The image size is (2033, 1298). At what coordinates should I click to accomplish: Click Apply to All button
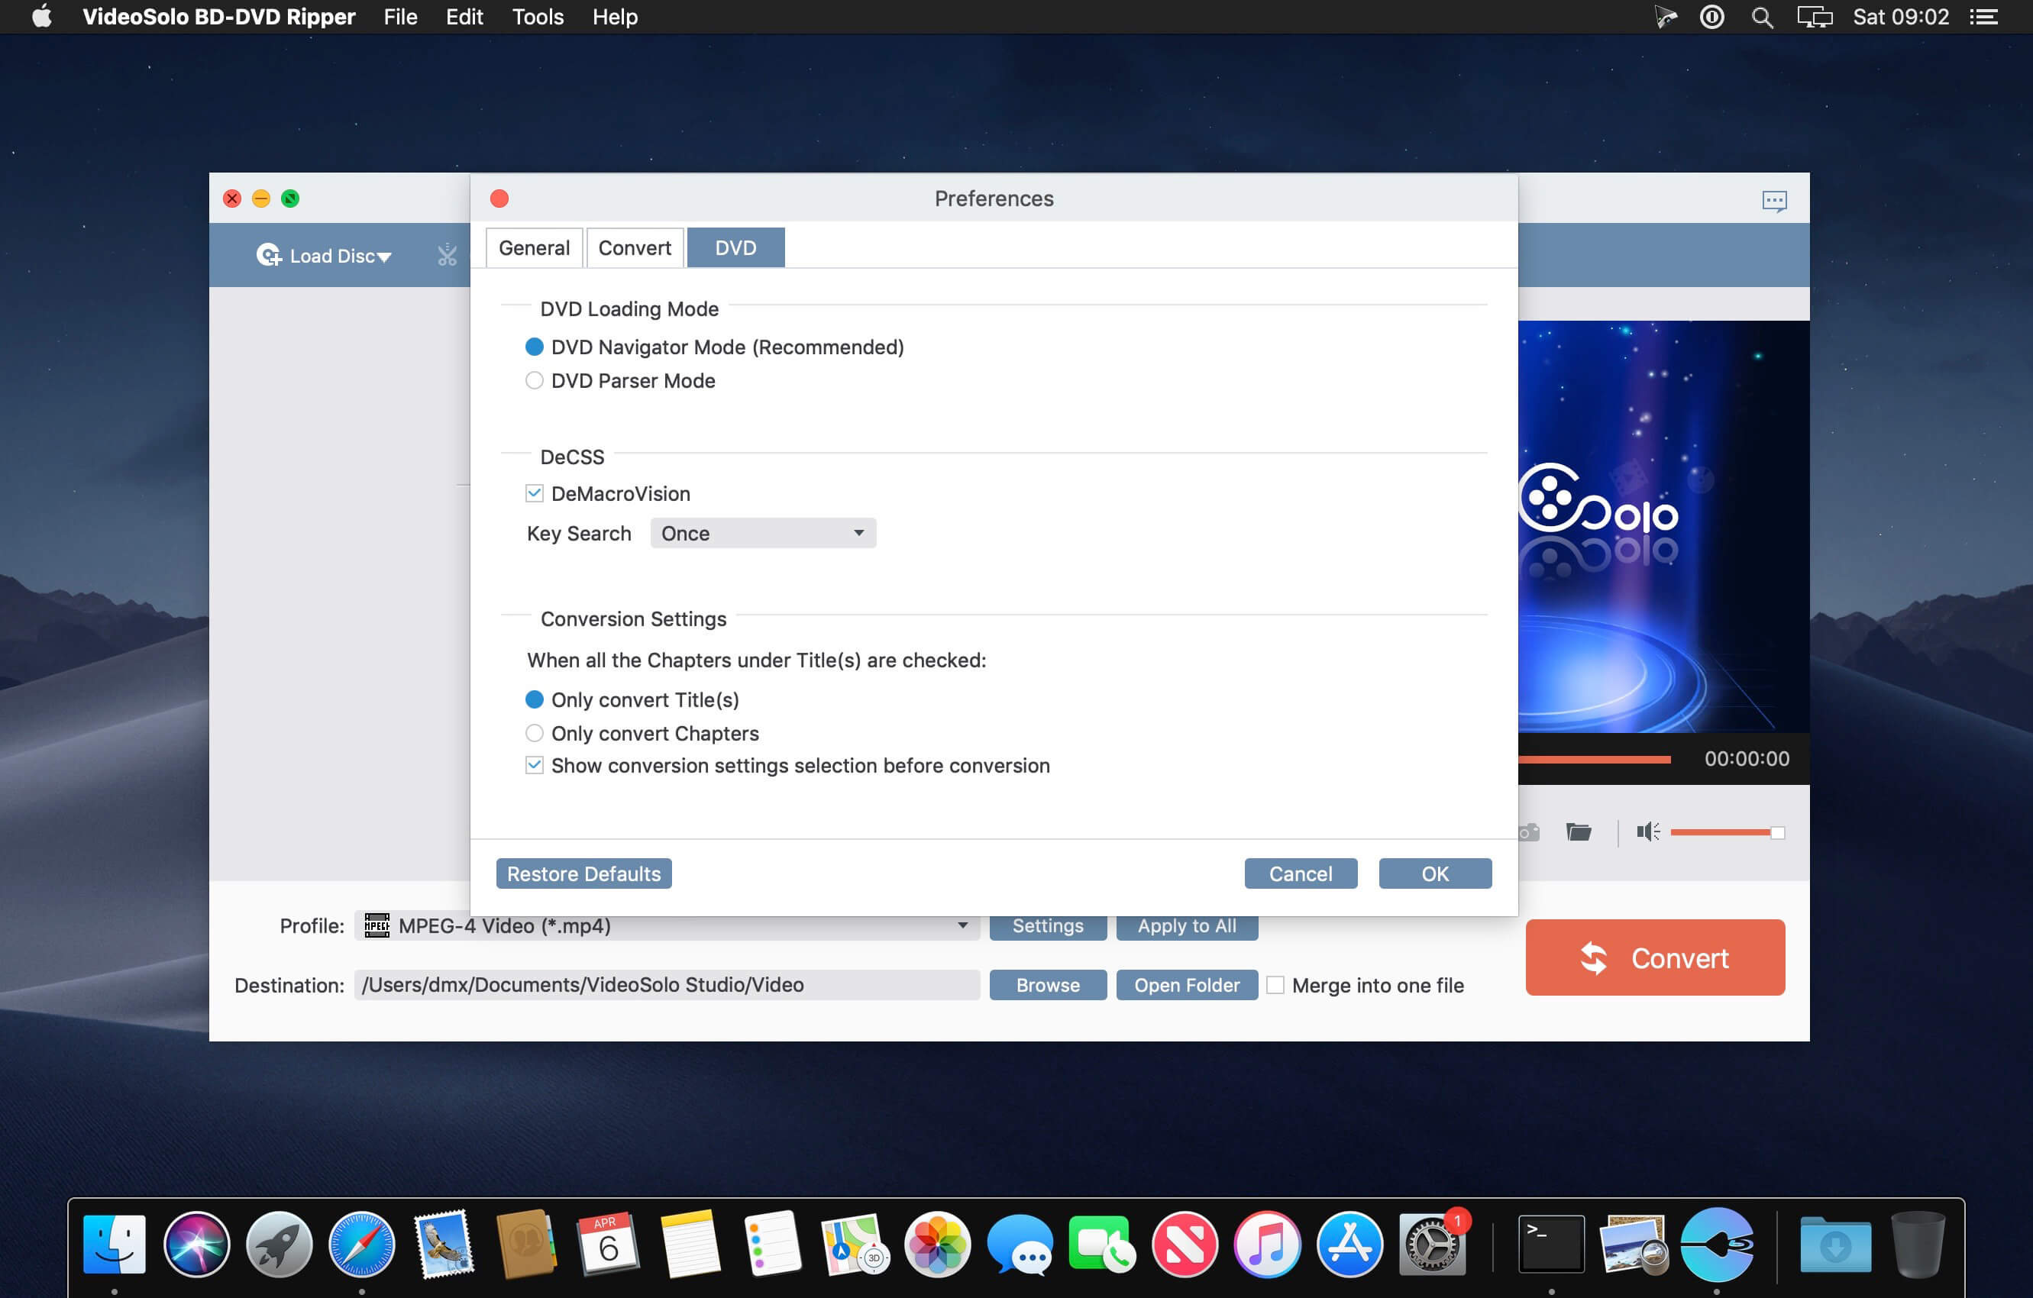1186,926
